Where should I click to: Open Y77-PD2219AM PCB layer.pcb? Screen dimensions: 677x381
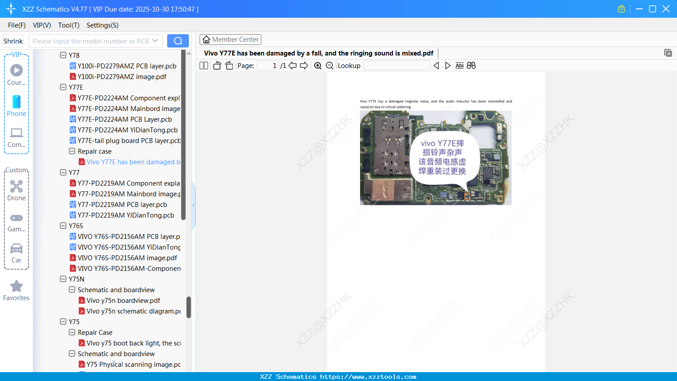119,204
